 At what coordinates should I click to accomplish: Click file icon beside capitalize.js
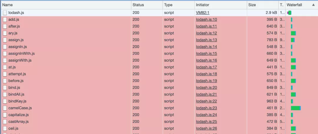(5, 115)
